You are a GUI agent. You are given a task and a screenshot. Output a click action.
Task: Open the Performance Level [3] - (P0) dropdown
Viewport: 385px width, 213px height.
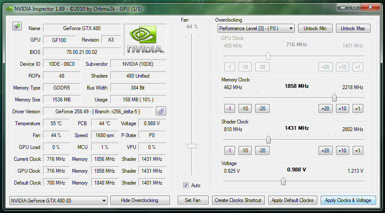(256, 28)
